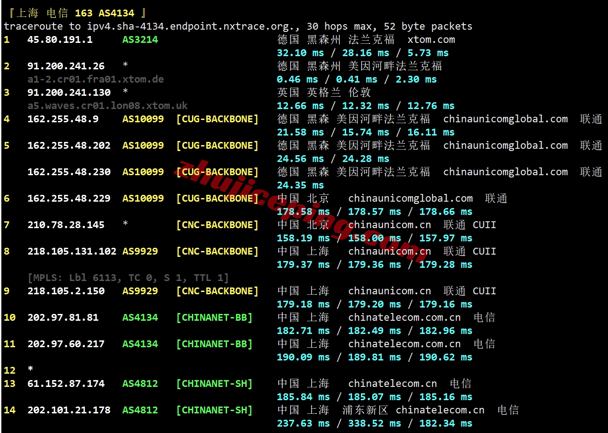Select chinatelecom.cn on hop 13

coord(393,384)
